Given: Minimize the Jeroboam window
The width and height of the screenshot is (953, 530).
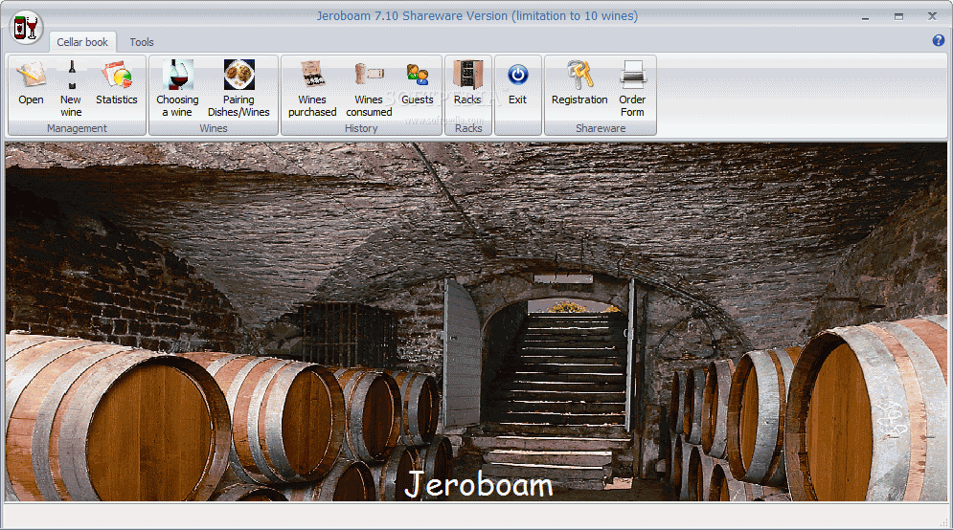Looking at the screenshot, I should (865, 17).
